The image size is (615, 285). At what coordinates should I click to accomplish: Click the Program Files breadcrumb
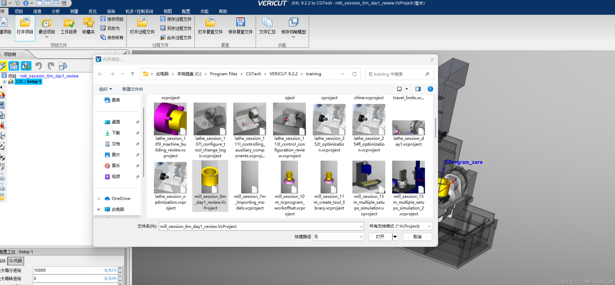[x=224, y=74]
